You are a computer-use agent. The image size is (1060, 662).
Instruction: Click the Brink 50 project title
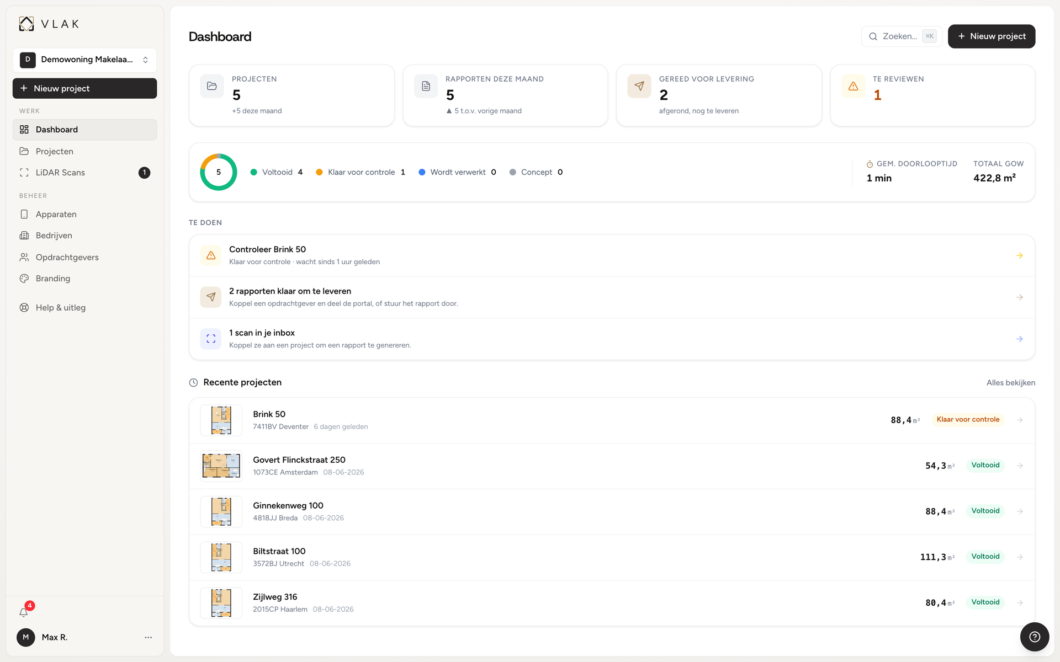[x=269, y=414]
